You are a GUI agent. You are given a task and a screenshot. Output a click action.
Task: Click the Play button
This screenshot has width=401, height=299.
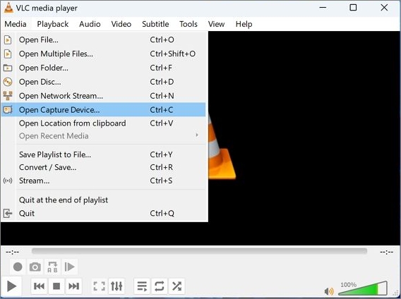(x=11, y=286)
